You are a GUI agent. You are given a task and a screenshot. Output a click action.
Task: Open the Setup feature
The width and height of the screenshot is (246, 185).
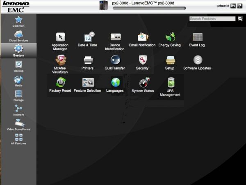[x=170, y=63]
